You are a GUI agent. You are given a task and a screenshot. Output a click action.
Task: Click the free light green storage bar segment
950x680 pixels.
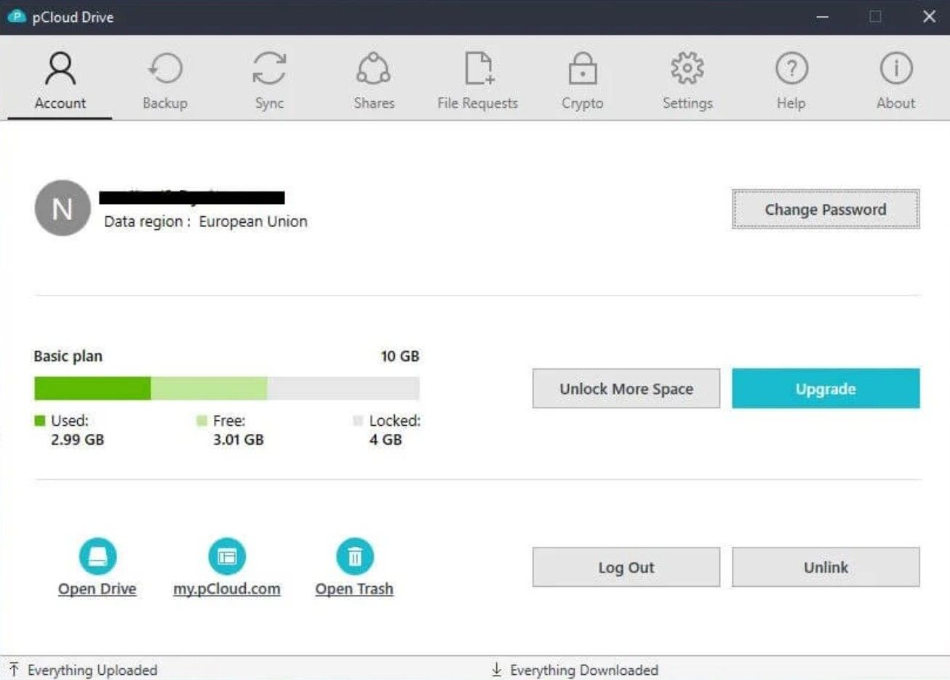tap(209, 389)
